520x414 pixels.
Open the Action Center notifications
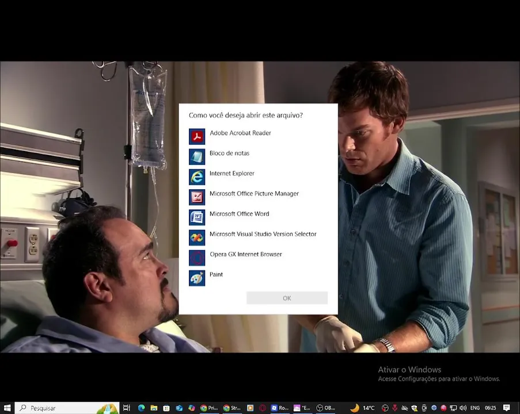506,408
